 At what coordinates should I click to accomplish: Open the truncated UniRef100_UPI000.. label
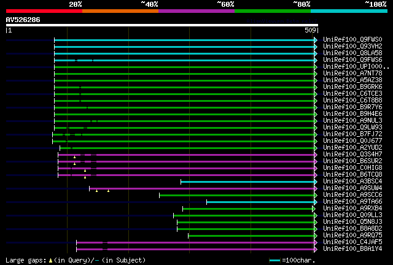click(x=356, y=67)
